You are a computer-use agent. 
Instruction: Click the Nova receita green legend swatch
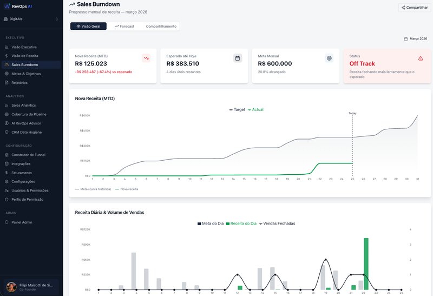[117, 189]
